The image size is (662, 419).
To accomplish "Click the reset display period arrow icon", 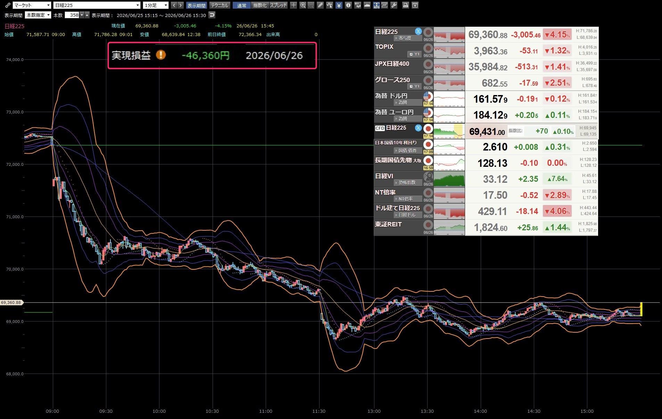I will pyautogui.click(x=212, y=15).
